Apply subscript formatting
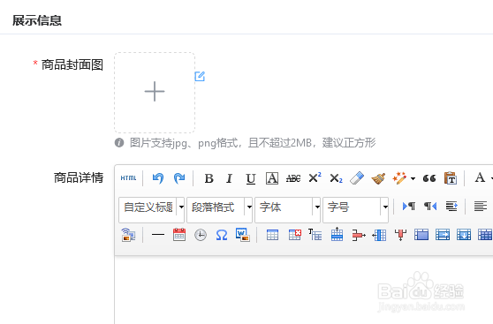 coord(336,178)
